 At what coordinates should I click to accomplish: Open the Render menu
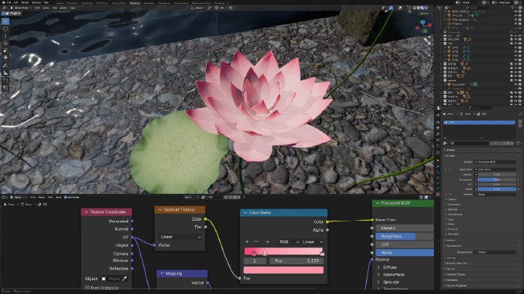tap(25, 2)
